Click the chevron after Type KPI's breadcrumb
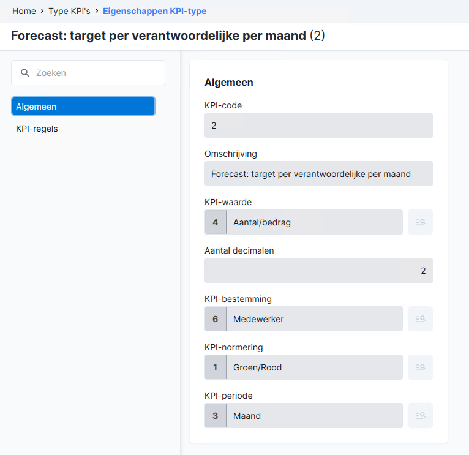Viewport: 469px width, 455px height. coord(97,11)
